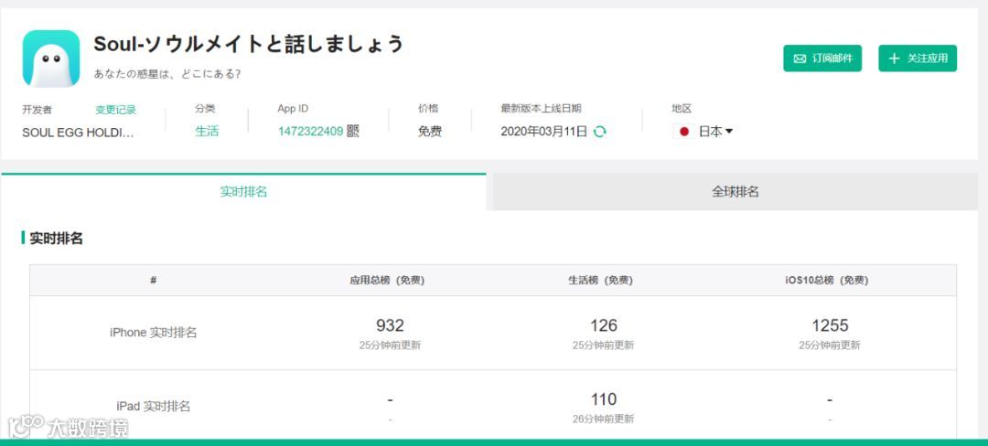Click the 26分钟前更新 timestamp under 110
The height and width of the screenshot is (446, 988).
[604, 419]
